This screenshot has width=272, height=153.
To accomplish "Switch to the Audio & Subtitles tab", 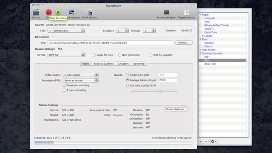I will pyautogui.click(x=104, y=64).
